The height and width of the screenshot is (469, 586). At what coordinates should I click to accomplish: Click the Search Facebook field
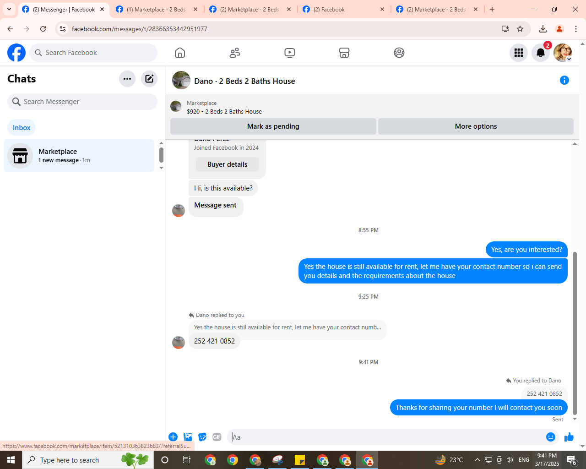[x=93, y=53]
